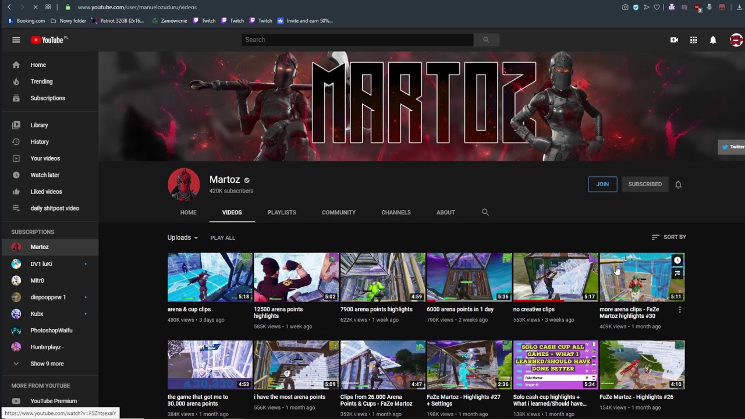The width and height of the screenshot is (745, 419).
Task: Click the YouTube search field
Action: [357, 40]
